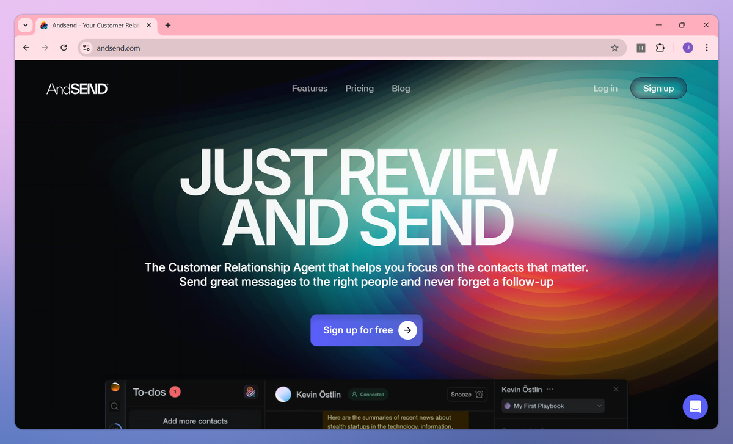Open the browser Extensions puzzle icon

point(660,47)
